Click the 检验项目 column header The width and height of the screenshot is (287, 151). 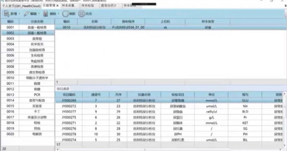pos(178,95)
